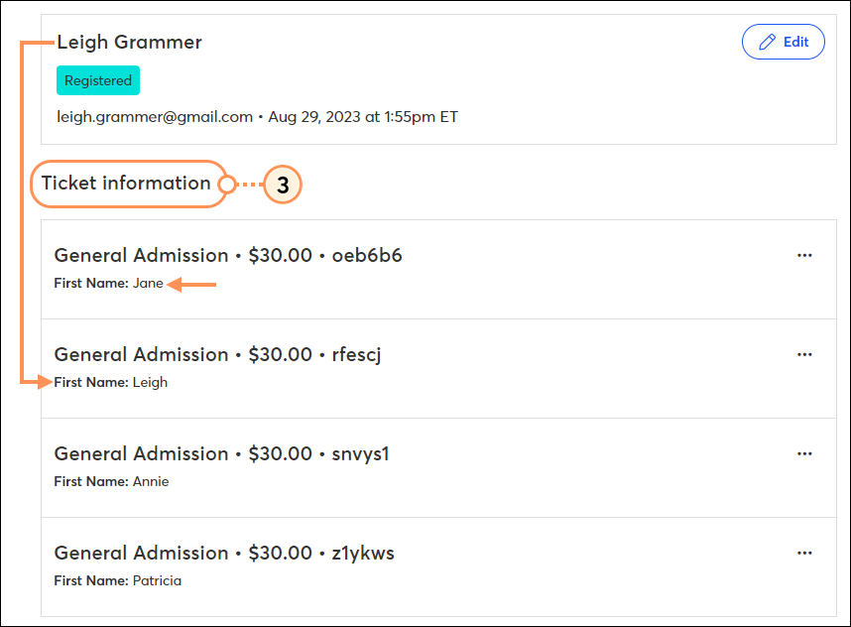The width and height of the screenshot is (851, 627).
Task: Click the Edit button for Leigh Grammer
Action: (x=784, y=42)
